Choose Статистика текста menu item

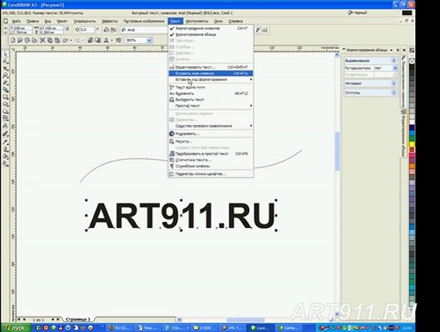pos(211,160)
